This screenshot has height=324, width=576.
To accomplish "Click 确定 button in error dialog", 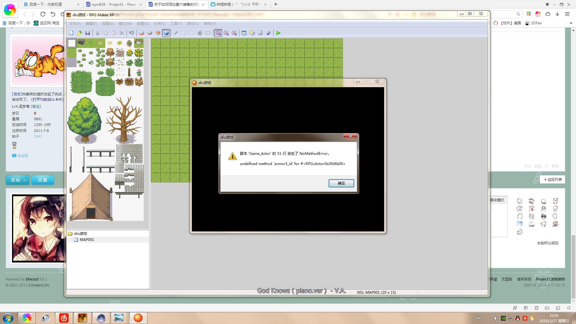I will [341, 183].
